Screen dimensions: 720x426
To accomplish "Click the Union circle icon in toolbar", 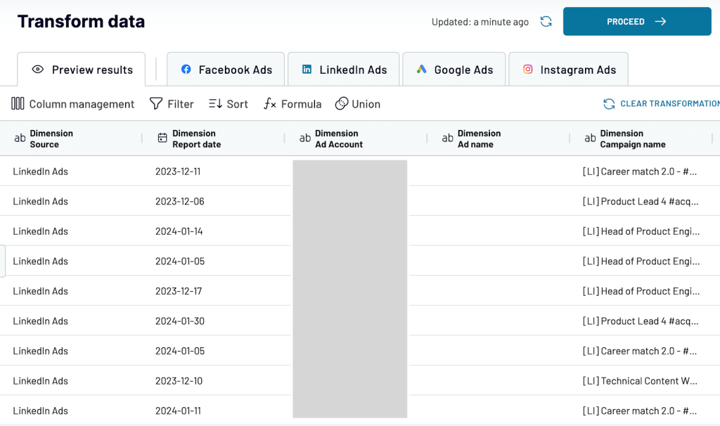I will (341, 104).
